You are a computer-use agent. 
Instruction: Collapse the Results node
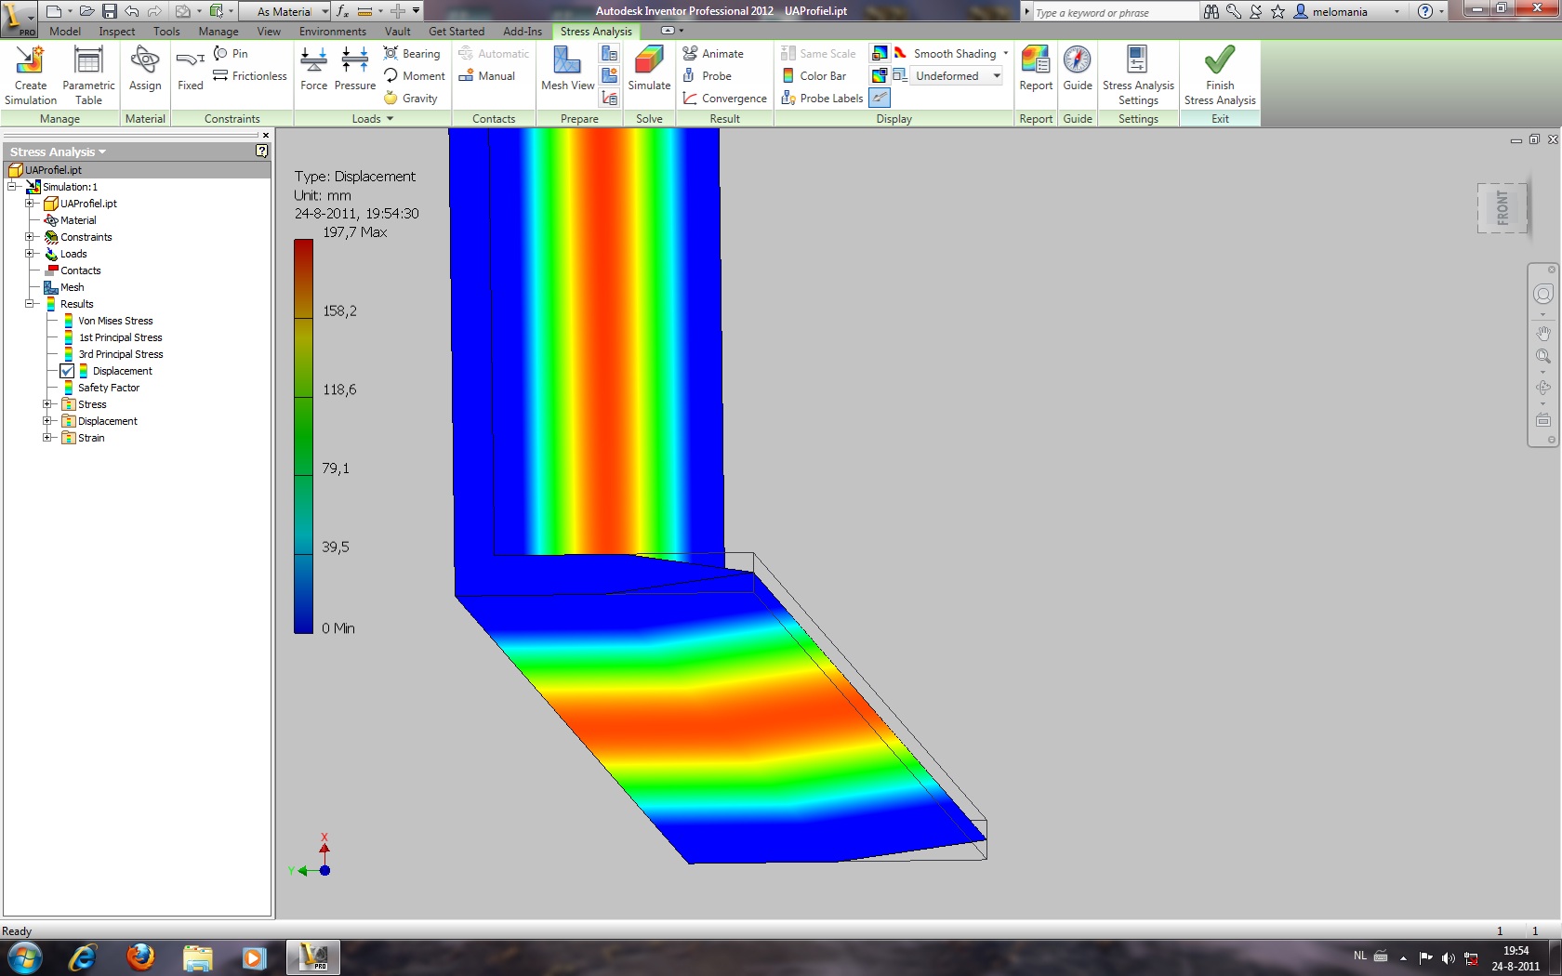tap(30, 304)
